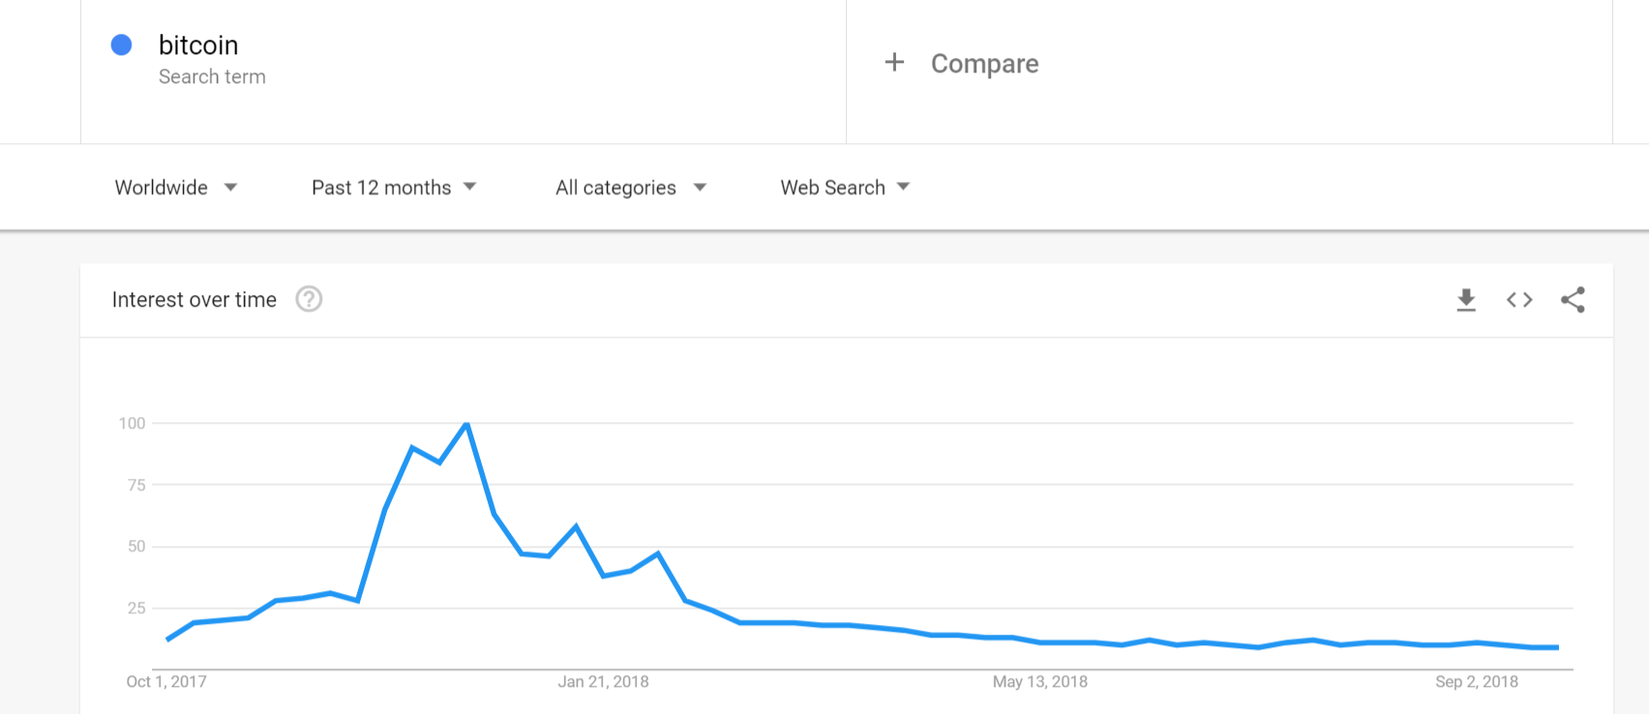Click the Search term subtitle under bitcoin
1649x714 pixels.
(x=212, y=76)
